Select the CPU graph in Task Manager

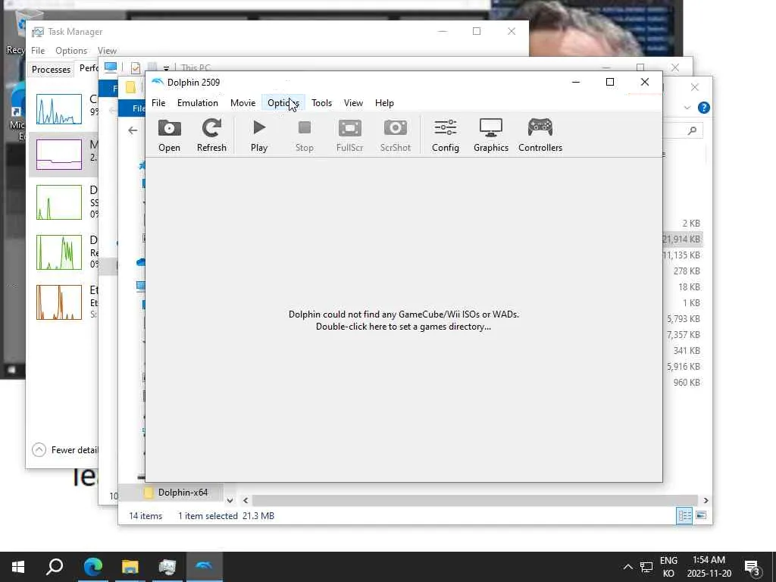[x=59, y=109]
